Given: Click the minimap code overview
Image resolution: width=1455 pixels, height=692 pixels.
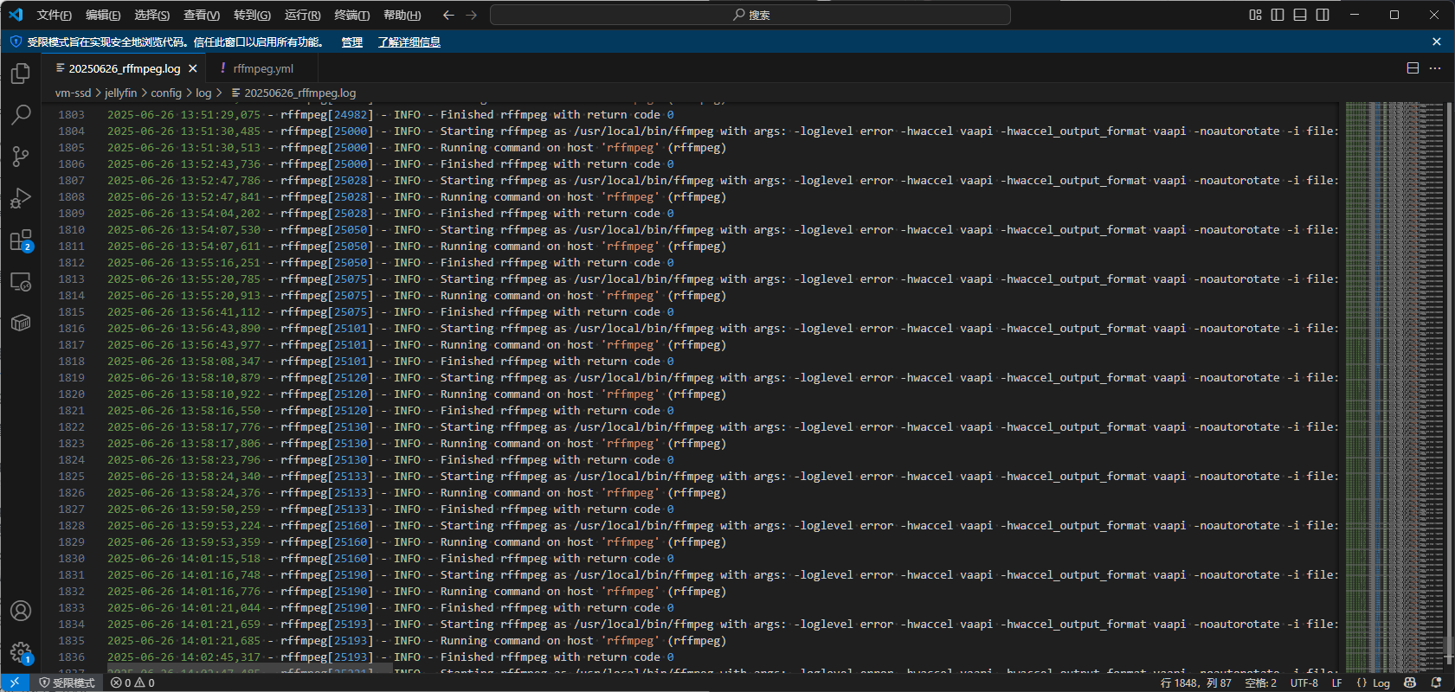Looking at the screenshot, I should (1394, 346).
